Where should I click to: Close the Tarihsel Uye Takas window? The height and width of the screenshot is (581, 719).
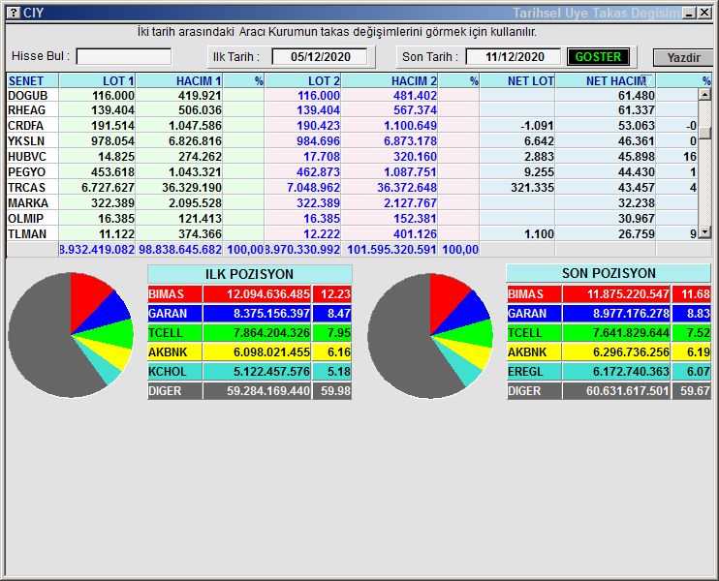pyautogui.click(x=704, y=13)
